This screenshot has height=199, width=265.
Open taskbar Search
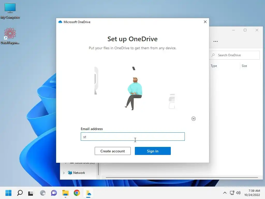[x=20, y=193]
